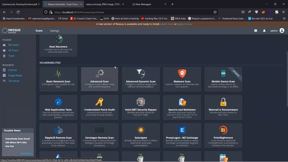Open Policies under Resources
Viewport: 288px width, 162px height.
(x=13, y=70)
